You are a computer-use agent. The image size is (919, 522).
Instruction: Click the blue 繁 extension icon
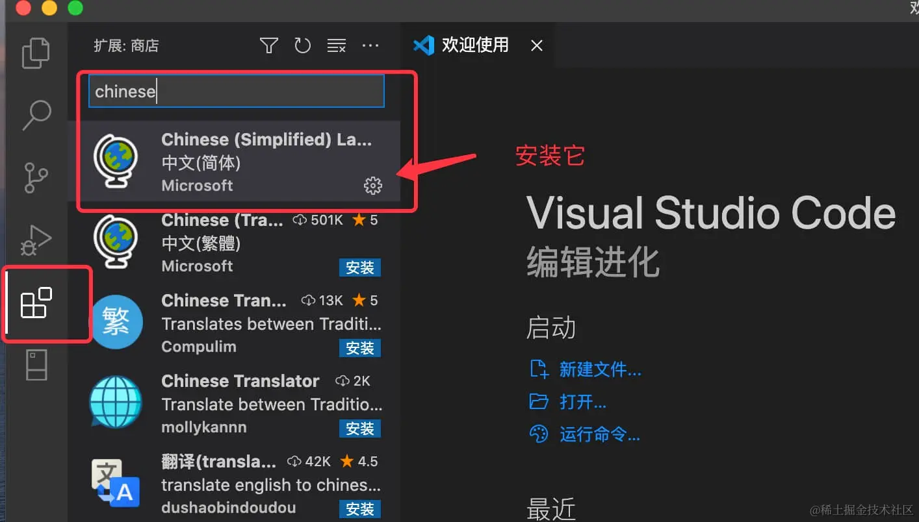click(x=115, y=321)
